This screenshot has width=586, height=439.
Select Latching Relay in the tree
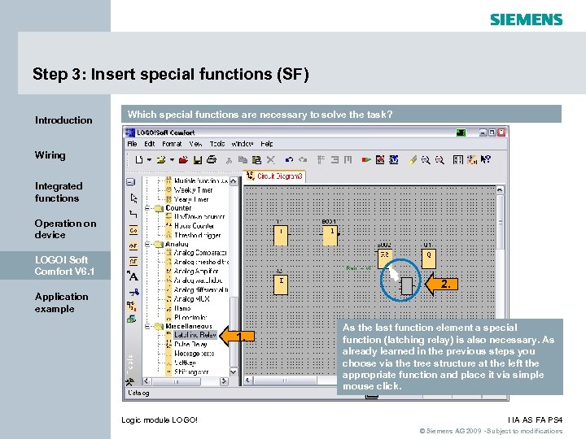(x=195, y=335)
